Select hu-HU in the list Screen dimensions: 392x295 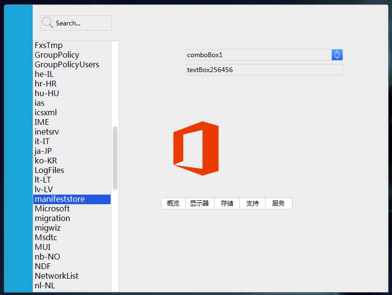[72, 93]
